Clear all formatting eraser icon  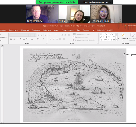[45, 35]
